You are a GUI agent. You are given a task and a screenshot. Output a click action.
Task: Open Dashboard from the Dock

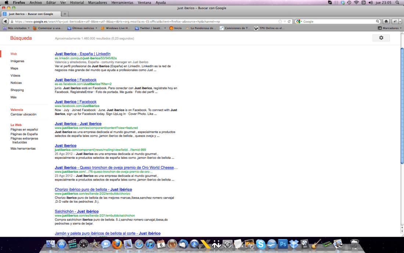pos(83,244)
